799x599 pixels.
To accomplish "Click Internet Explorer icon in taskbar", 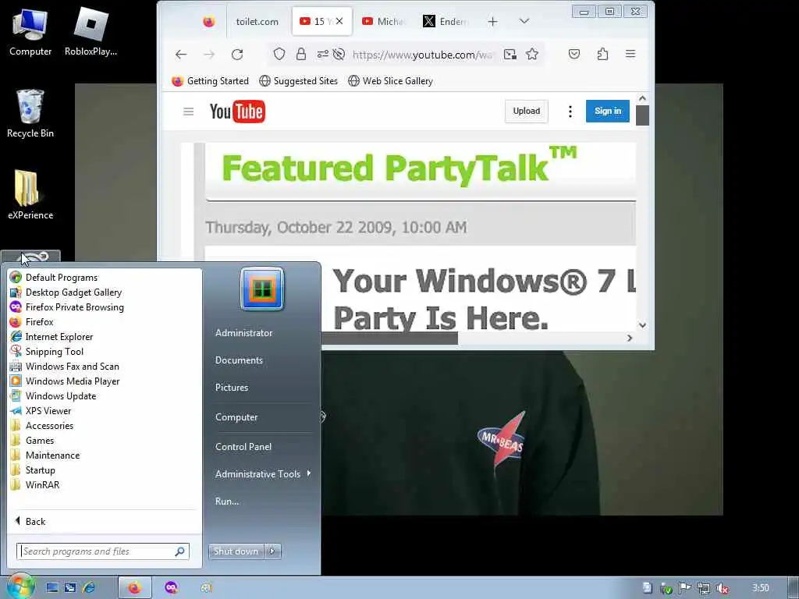I will click(89, 588).
